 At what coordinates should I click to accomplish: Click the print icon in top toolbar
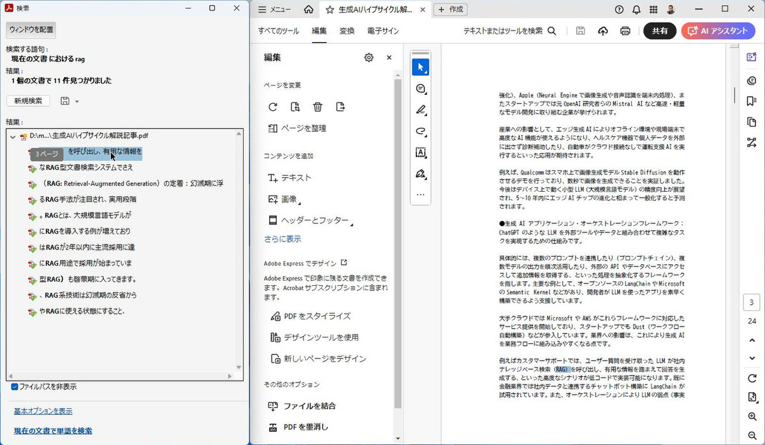[625, 31]
